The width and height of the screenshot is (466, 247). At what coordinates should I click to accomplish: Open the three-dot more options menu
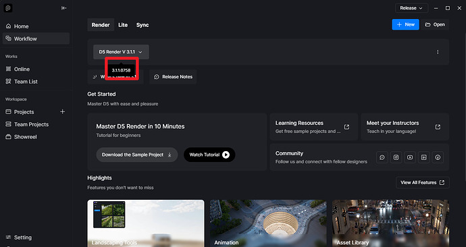pyautogui.click(x=438, y=52)
